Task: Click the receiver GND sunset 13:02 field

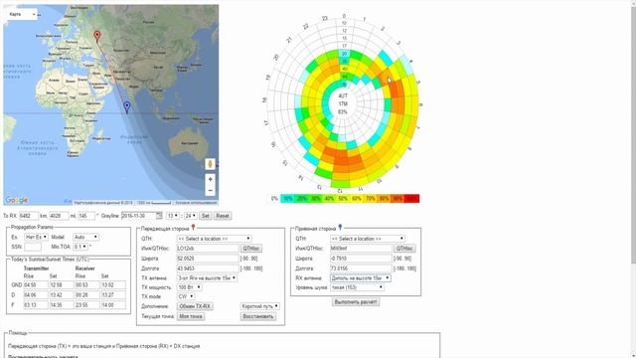Action: pos(113,285)
